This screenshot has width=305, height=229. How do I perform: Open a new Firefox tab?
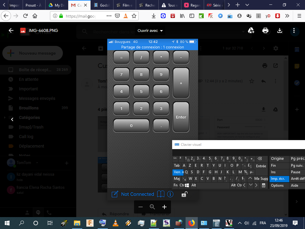click(237, 5)
